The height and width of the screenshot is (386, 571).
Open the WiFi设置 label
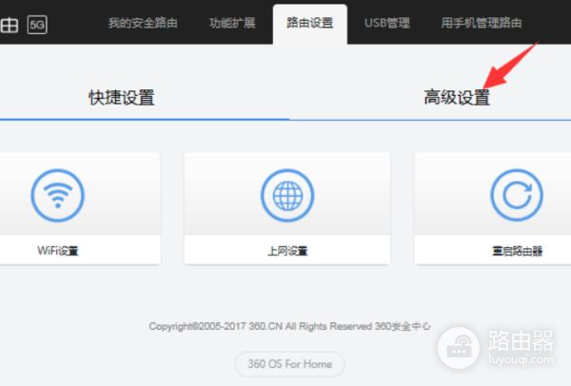58,251
